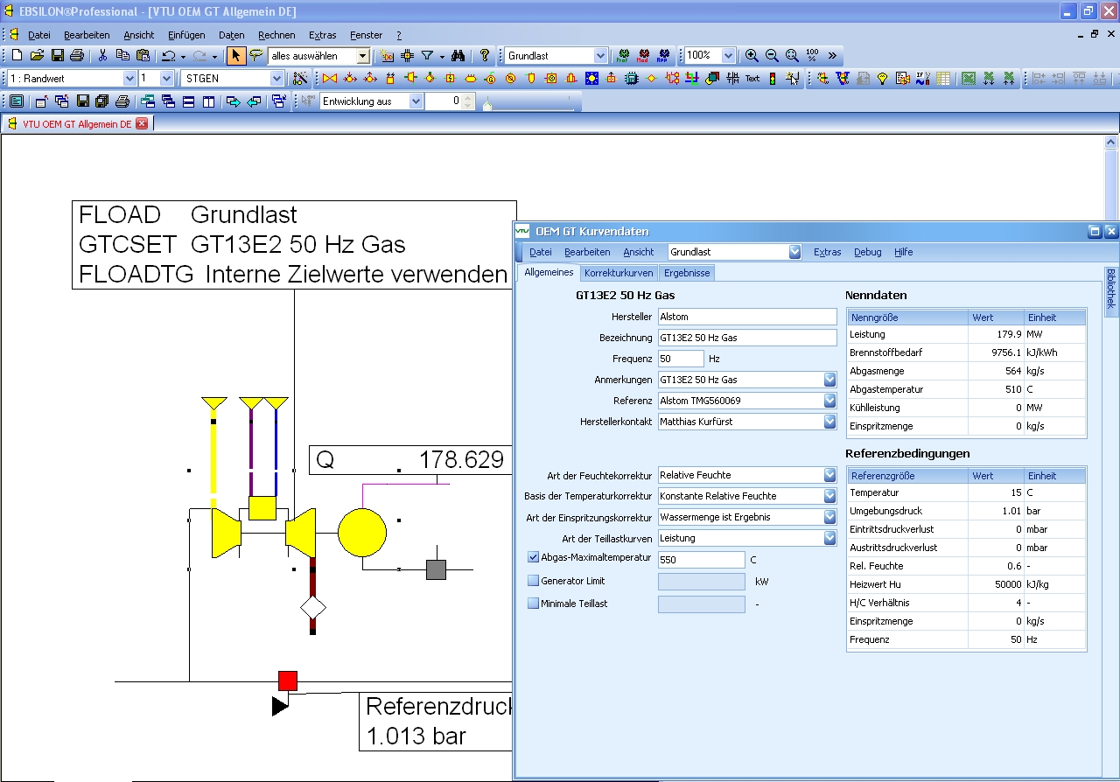Switch to the Ergebnisse tab

(x=686, y=273)
